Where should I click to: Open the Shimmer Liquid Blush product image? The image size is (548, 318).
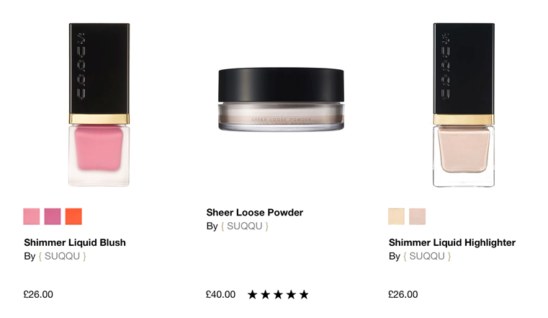pos(99,105)
